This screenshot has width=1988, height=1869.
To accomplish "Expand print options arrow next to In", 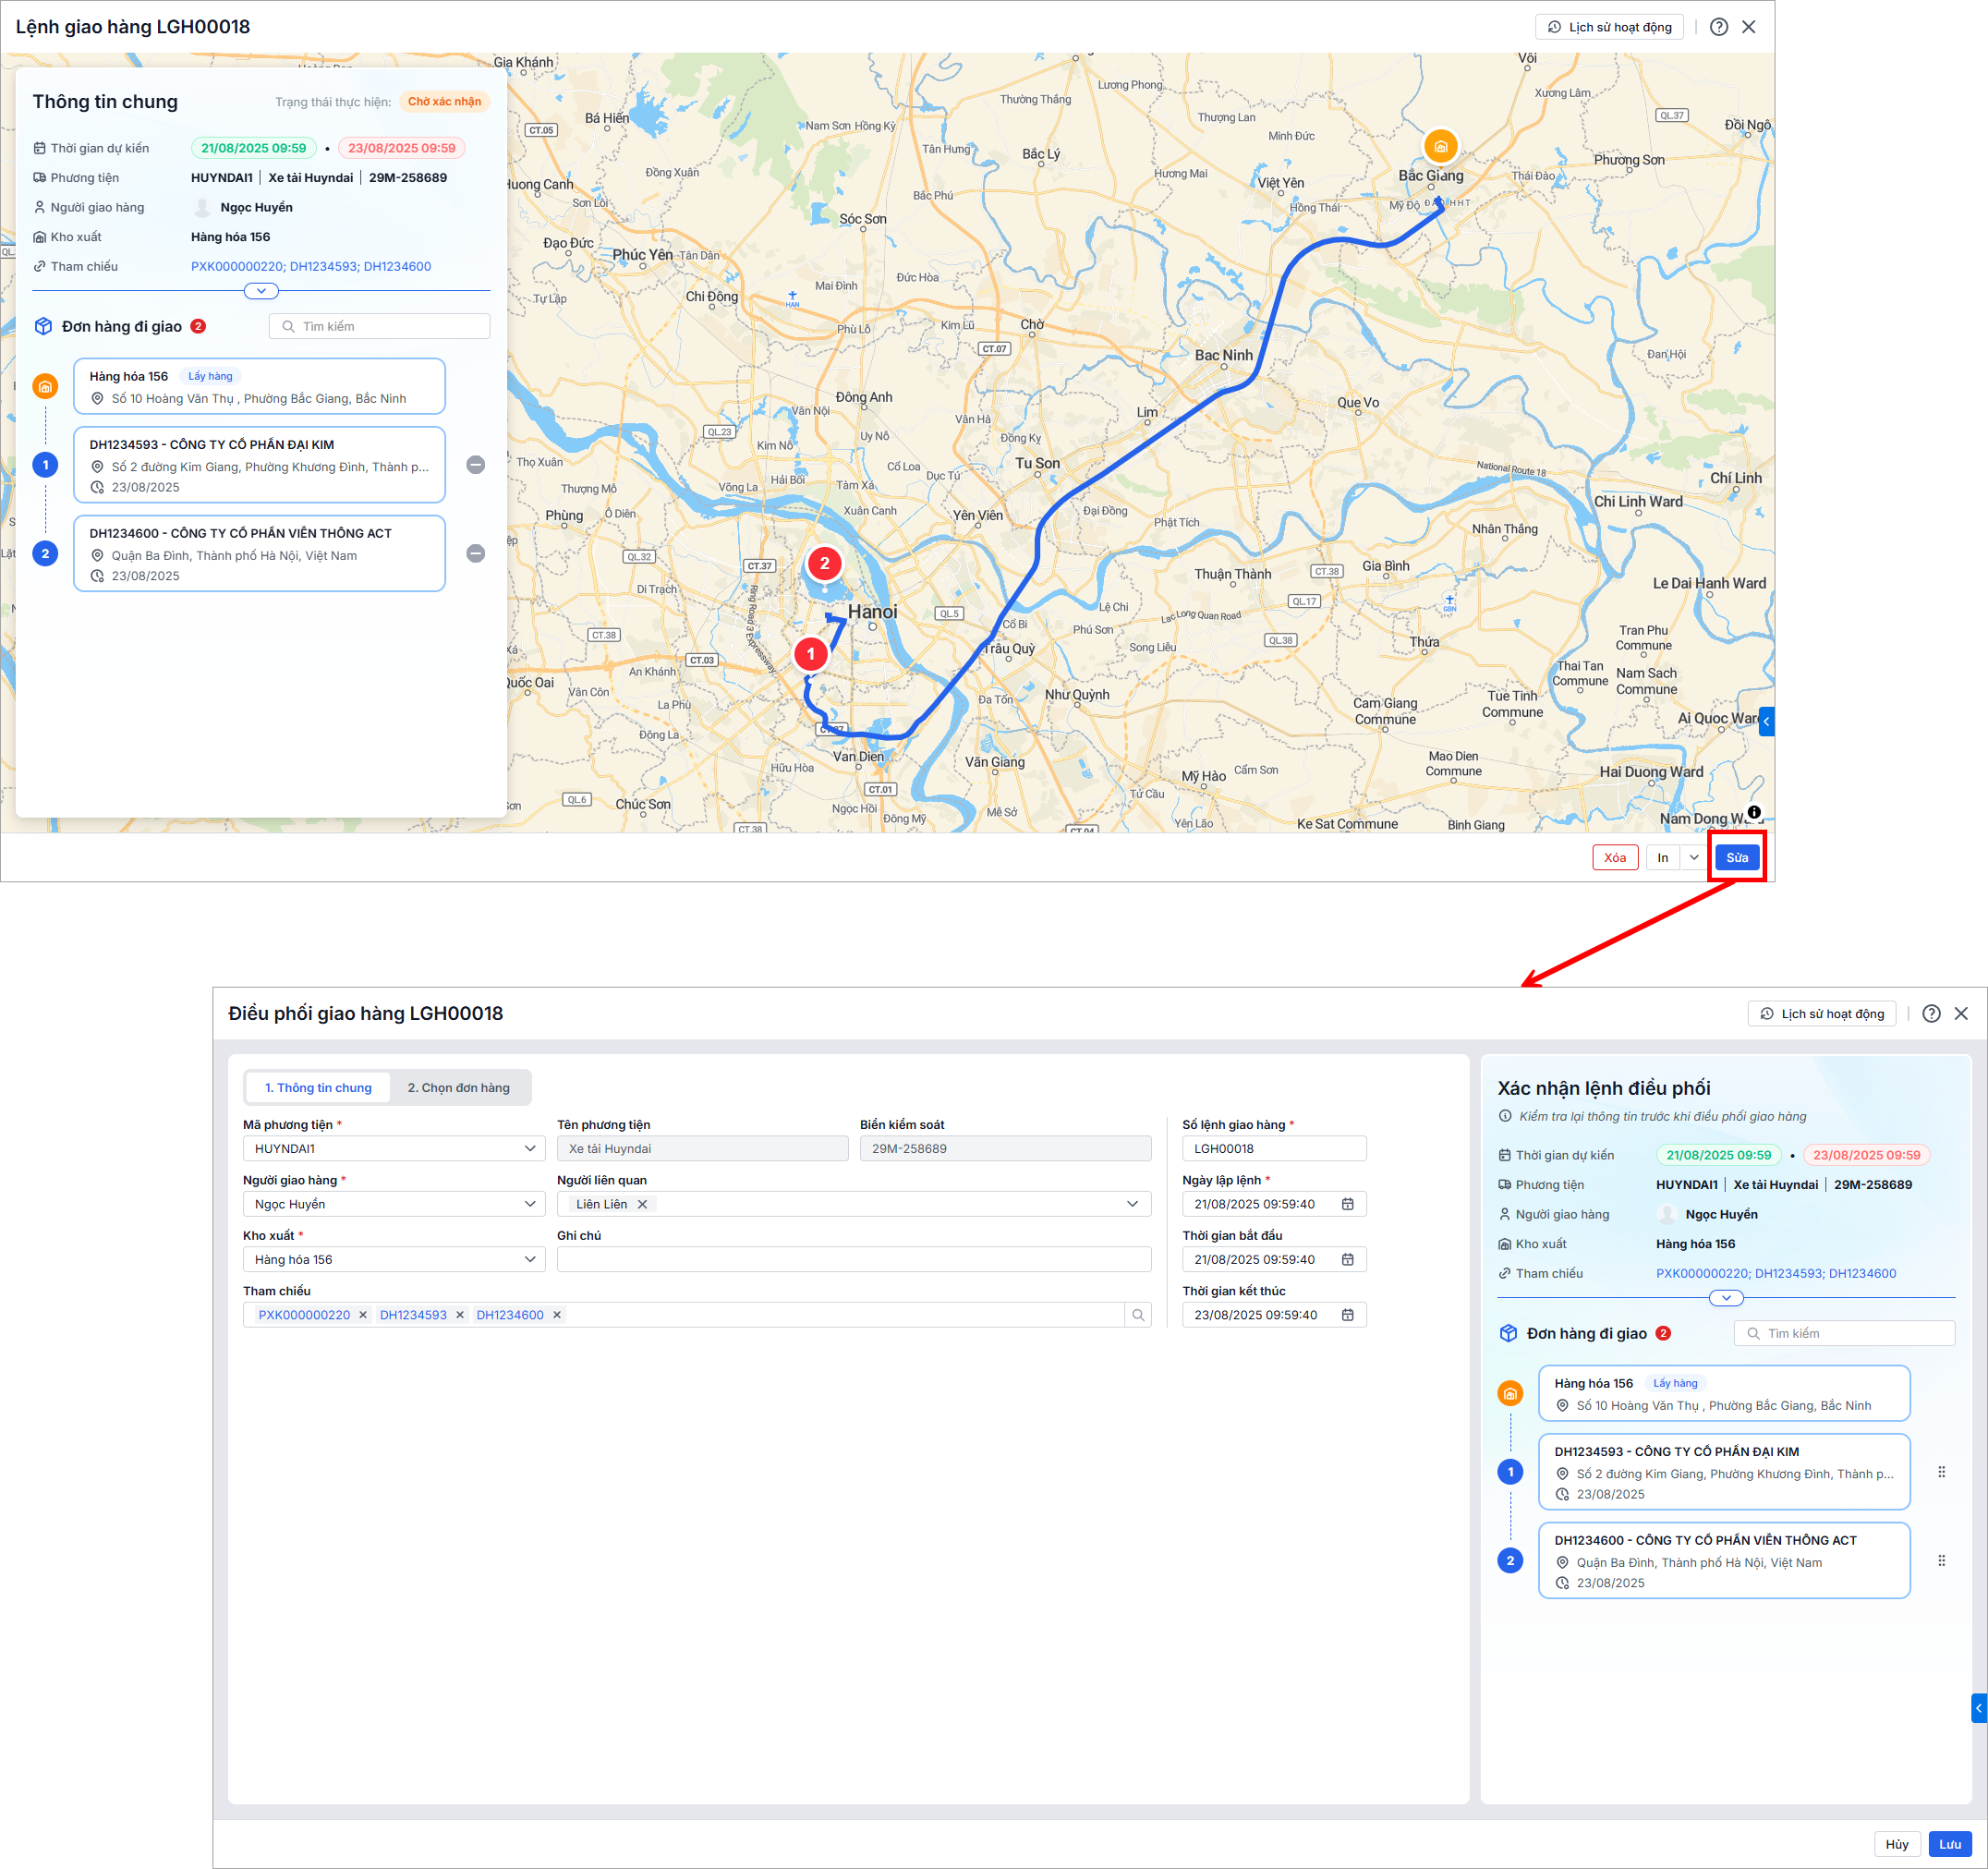I will (x=1694, y=858).
